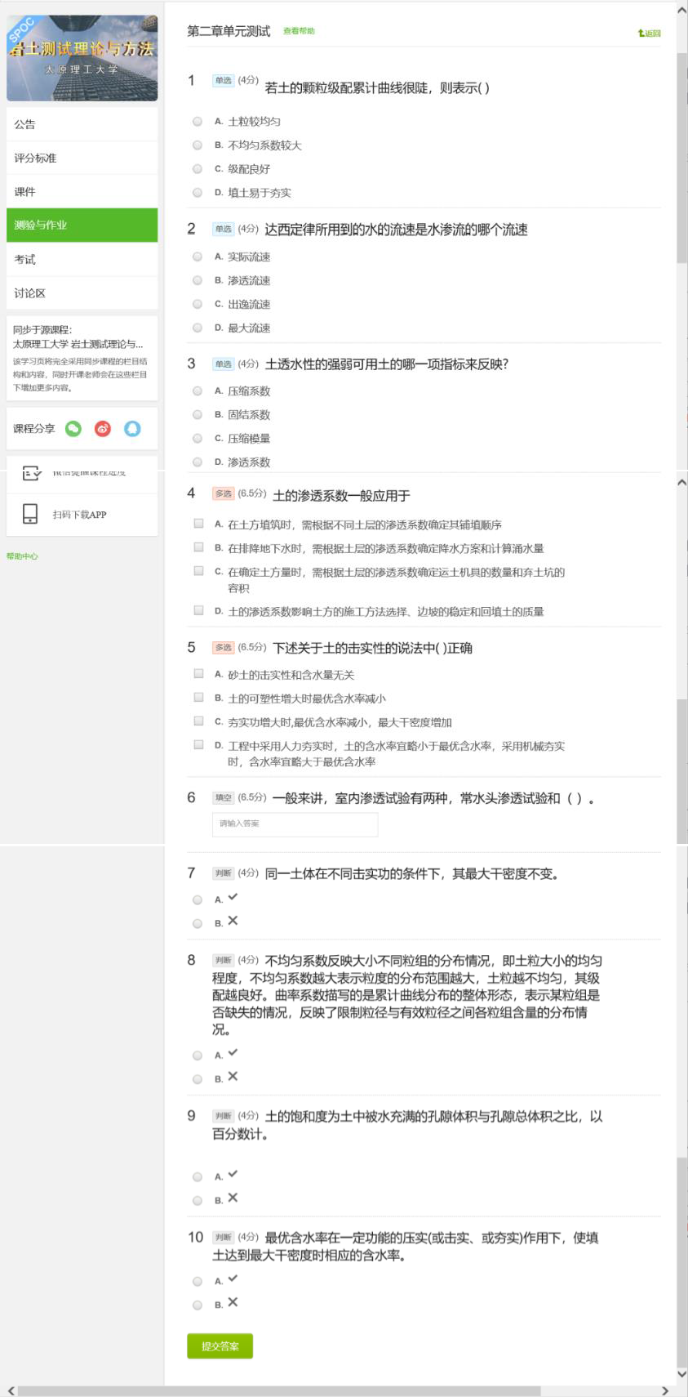Mark question 7 as true (✓)
The image size is (688, 1397).
click(198, 899)
